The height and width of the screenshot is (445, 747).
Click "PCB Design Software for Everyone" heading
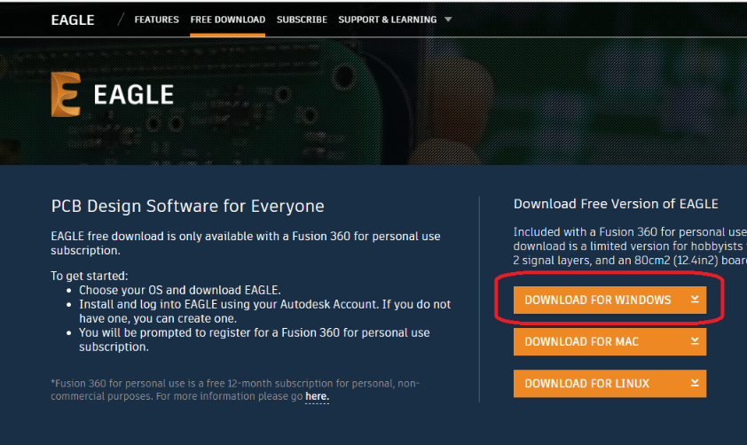[188, 206]
